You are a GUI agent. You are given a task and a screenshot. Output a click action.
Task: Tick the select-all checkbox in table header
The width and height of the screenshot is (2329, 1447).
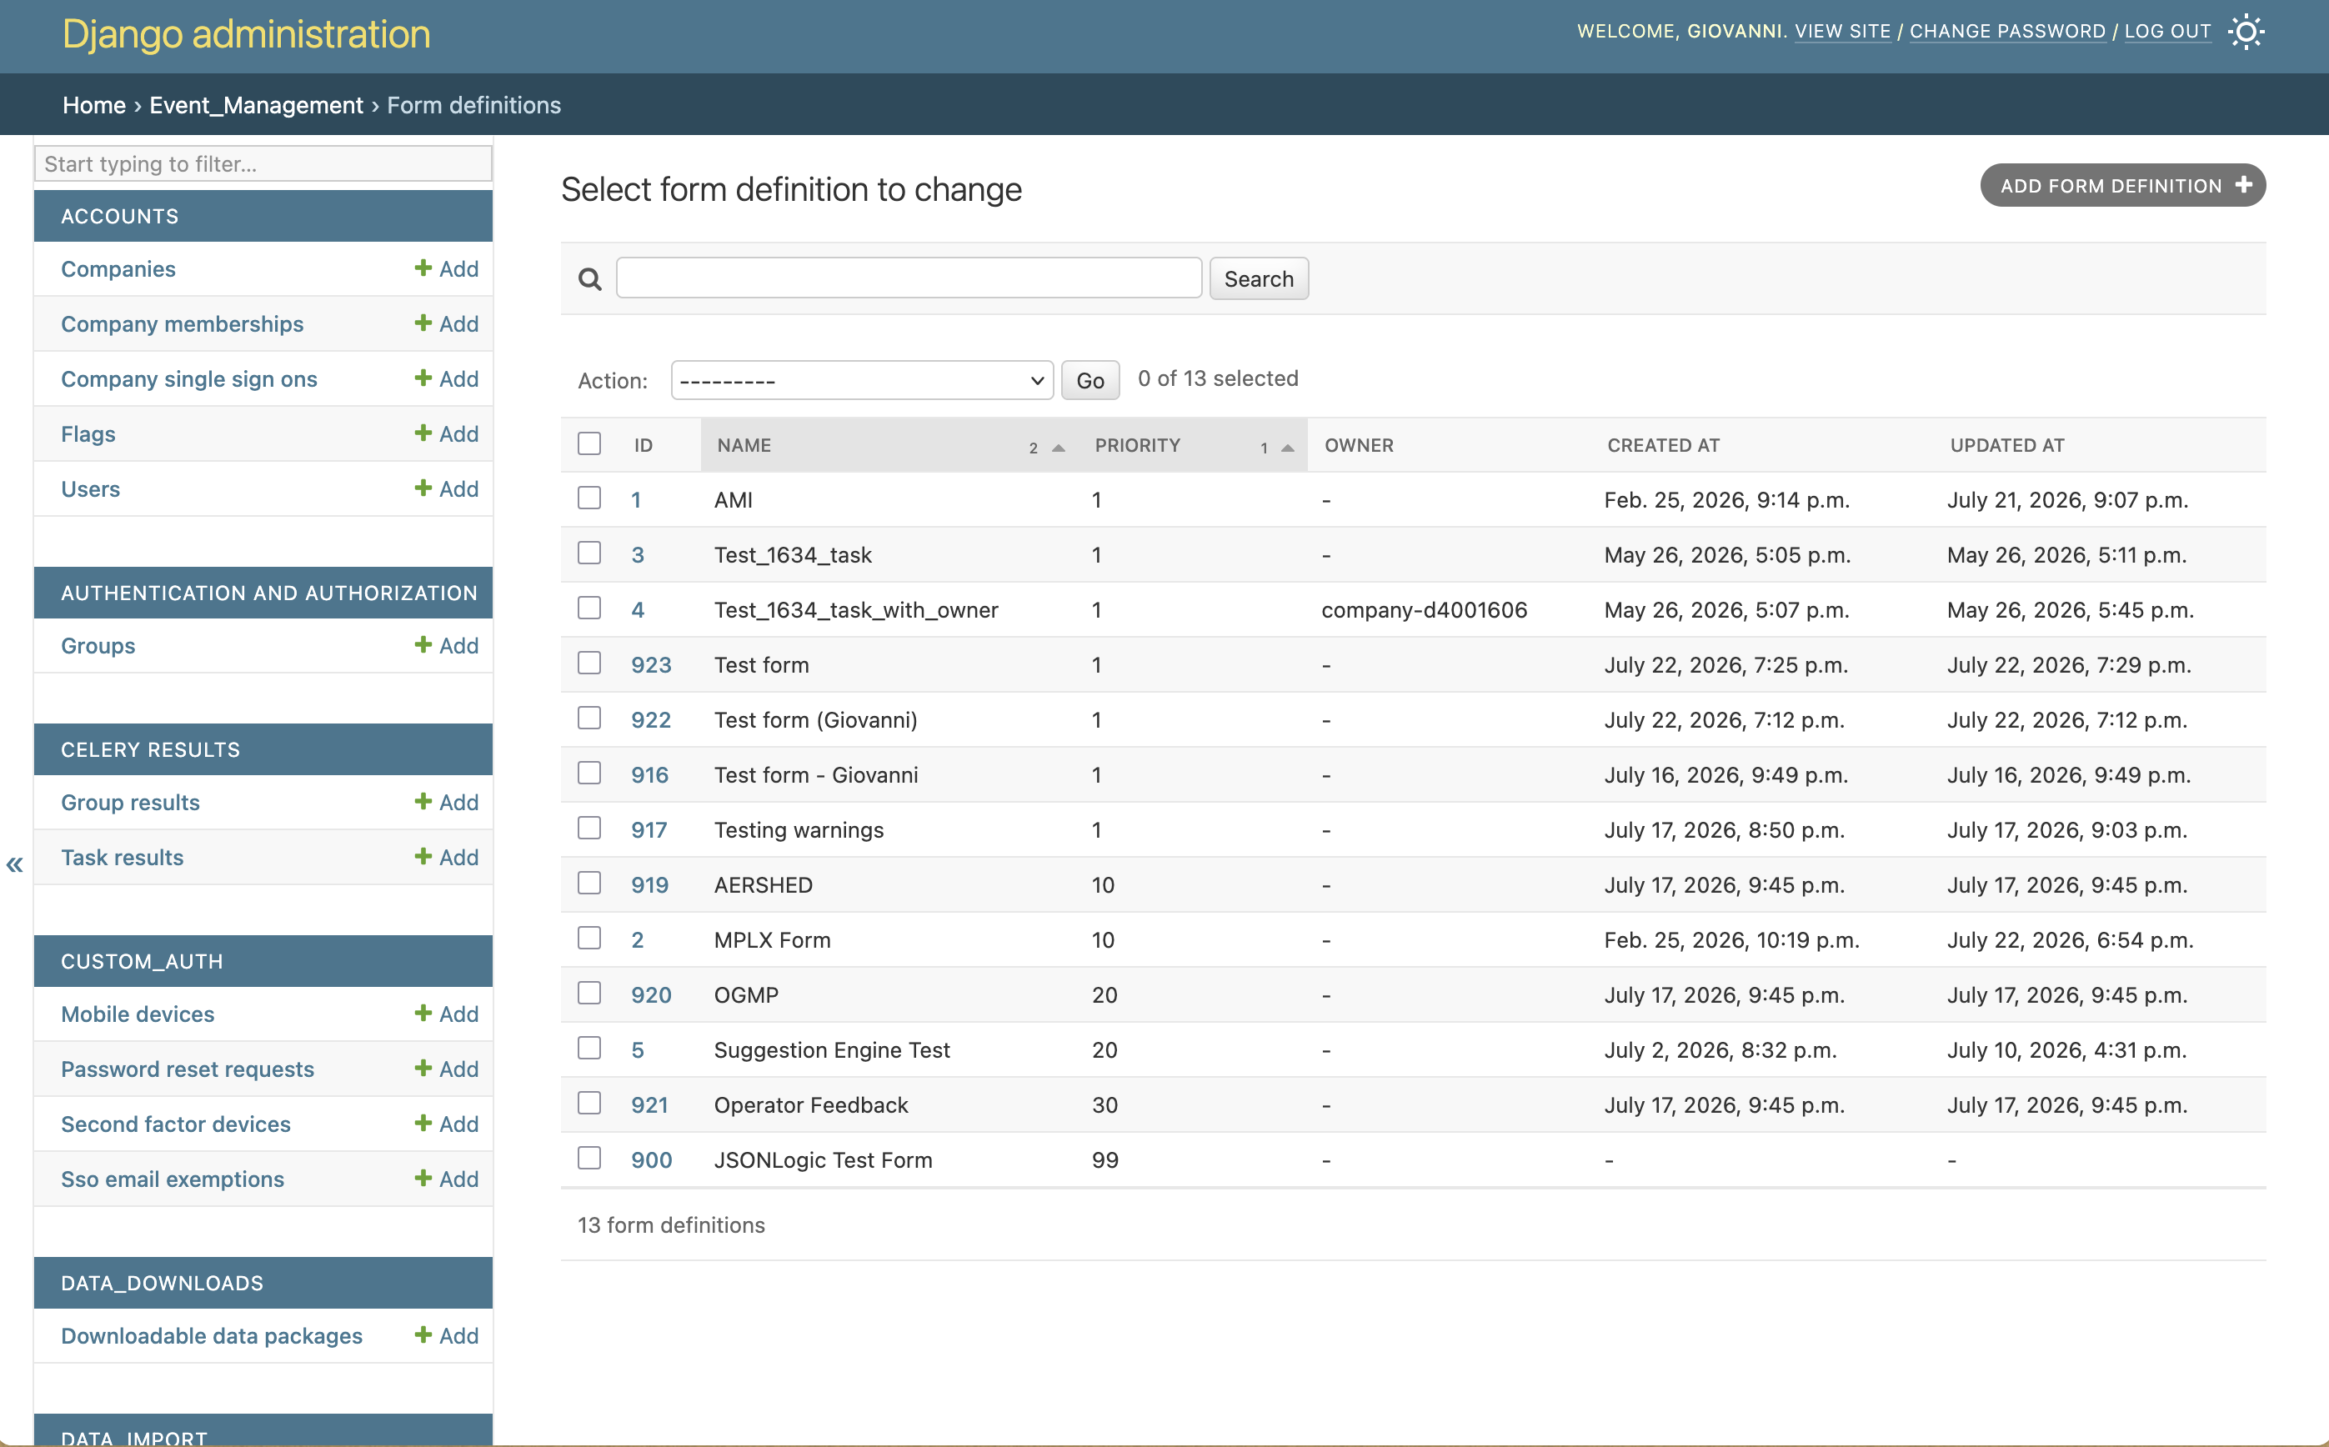click(x=589, y=444)
